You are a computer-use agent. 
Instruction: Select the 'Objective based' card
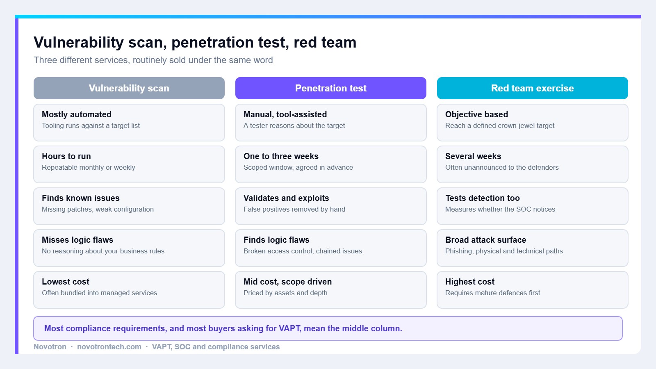click(x=533, y=123)
